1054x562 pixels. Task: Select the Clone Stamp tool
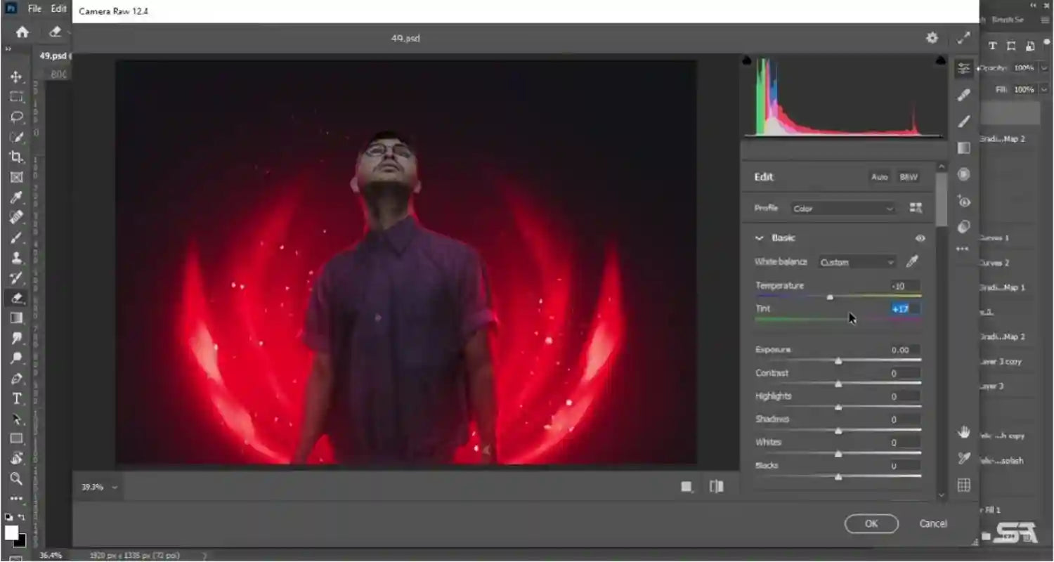pyautogui.click(x=16, y=257)
